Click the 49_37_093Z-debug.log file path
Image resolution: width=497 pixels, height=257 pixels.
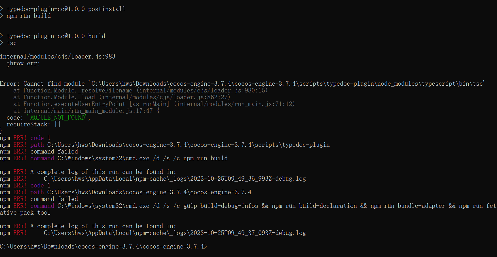point(175,233)
